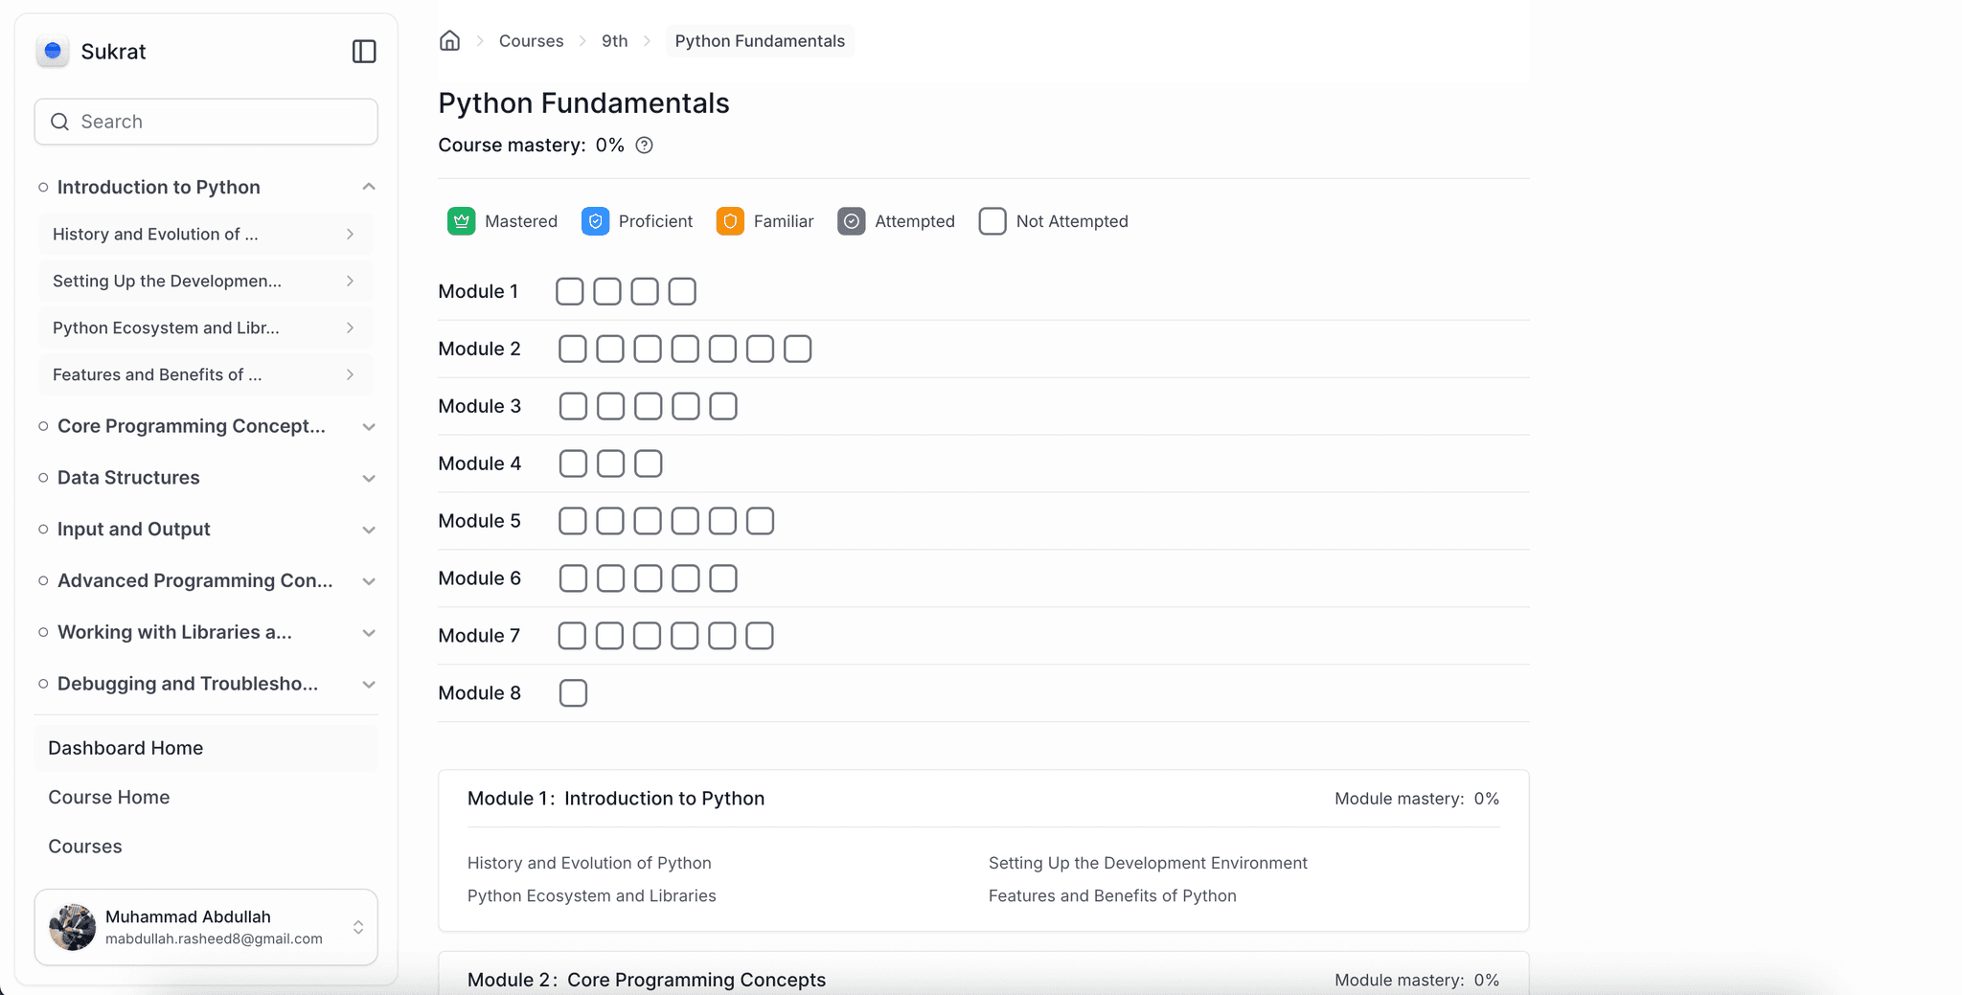Click the home icon in the breadcrumb
The width and height of the screenshot is (1962, 995).
click(x=449, y=40)
